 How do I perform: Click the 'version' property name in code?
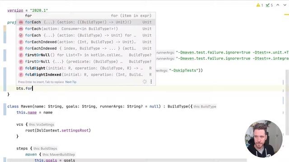pyautogui.click(x=15, y=10)
